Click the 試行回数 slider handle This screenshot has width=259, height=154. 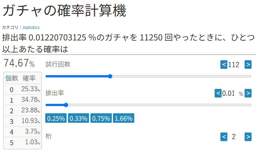[x=110, y=76]
